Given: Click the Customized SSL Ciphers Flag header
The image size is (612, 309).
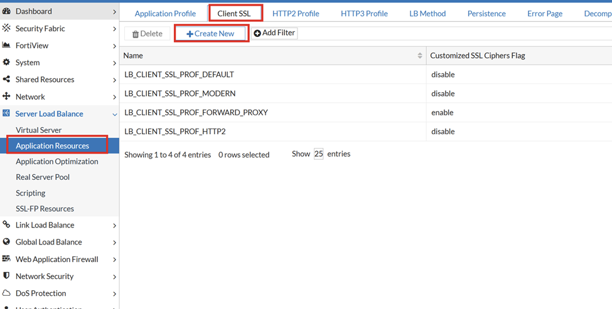Looking at the screenshot, I should 477,56.
